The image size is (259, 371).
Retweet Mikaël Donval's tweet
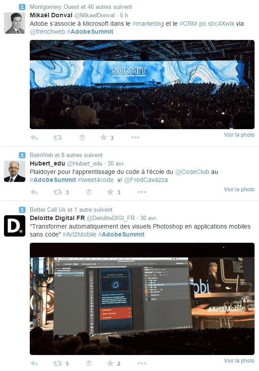(x=58, y=138)
